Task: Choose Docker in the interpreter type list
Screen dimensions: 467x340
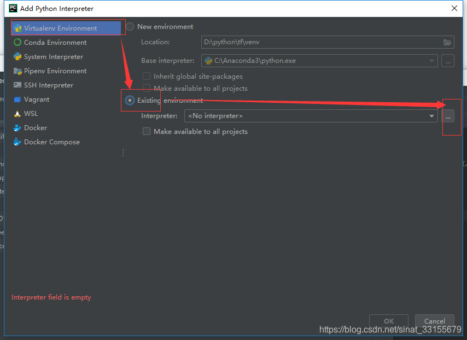Action: click(x=66, y=128)
